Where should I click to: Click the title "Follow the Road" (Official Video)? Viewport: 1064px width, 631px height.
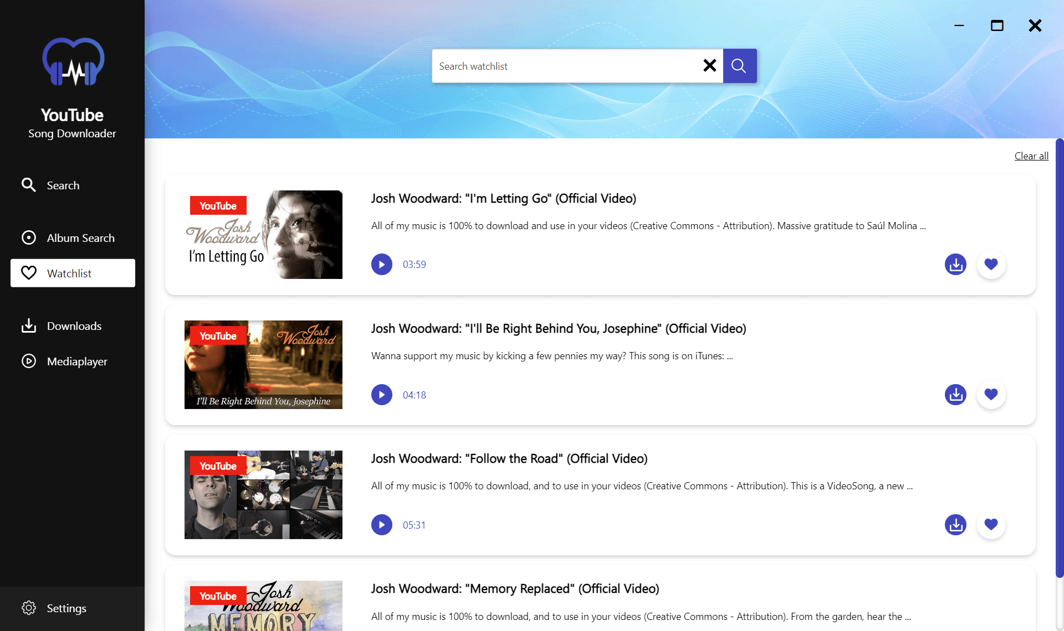tap(509, 459)
